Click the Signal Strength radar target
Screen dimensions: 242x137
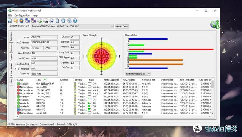tap(101, 56)
